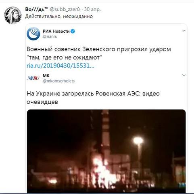Screen dimensions: 194x194
Task: Click the MKRU logo avatar
Action: pos(33,78)
